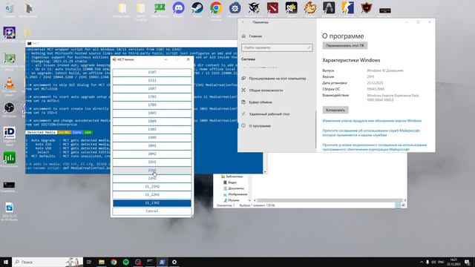
Task: Open software license terms link
Action: coord(375,147)
